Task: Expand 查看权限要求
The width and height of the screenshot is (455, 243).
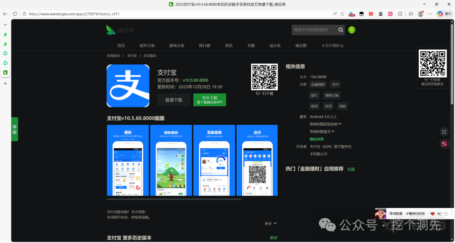Action: (x=322, y=132)
